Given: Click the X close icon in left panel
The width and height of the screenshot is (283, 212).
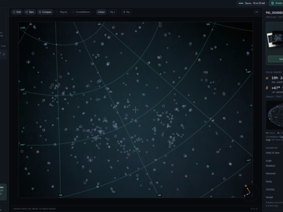Looking at the screenshot, I should [x=4, y=54].
